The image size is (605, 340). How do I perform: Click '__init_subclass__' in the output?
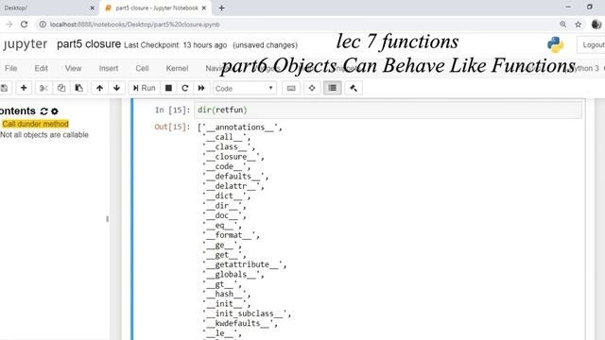click(246, 314)
